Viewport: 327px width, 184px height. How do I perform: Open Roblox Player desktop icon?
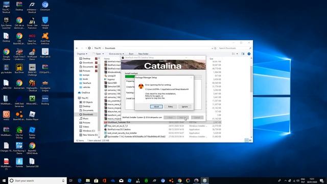(32, 116)
